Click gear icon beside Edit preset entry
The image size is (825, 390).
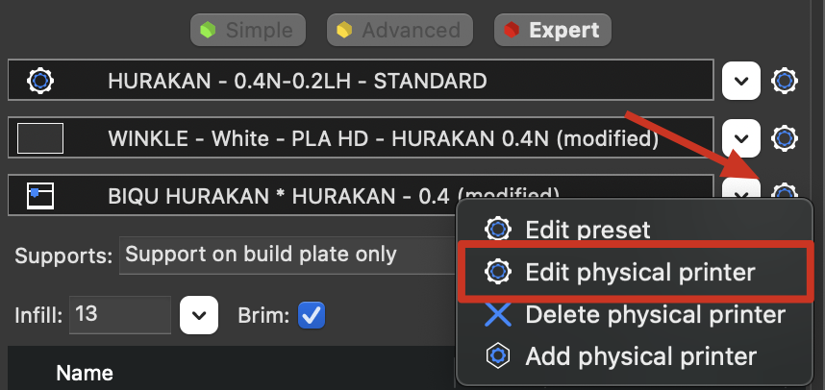(497, 230)
